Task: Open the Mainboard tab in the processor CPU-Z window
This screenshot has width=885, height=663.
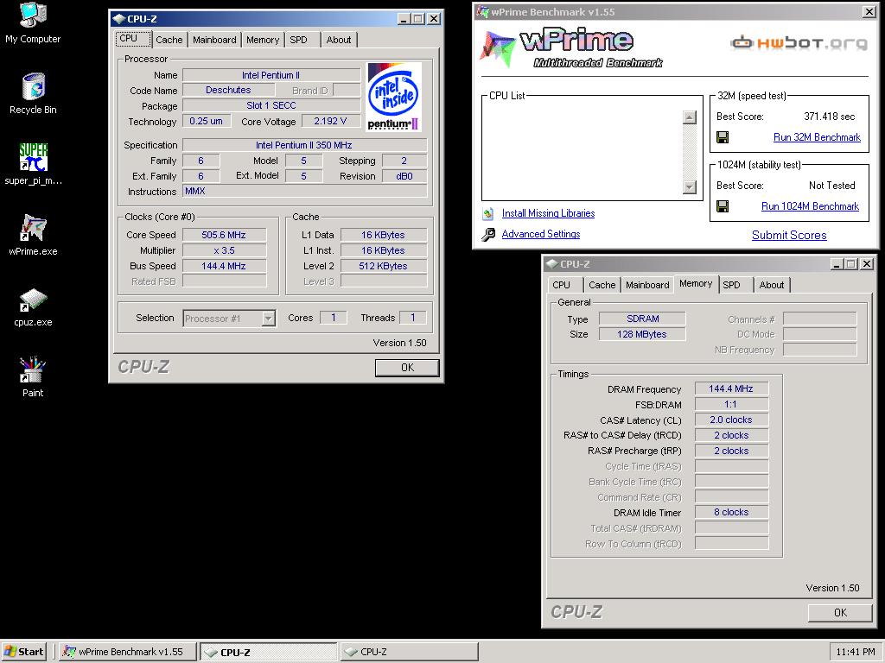Action: [214, 40]
